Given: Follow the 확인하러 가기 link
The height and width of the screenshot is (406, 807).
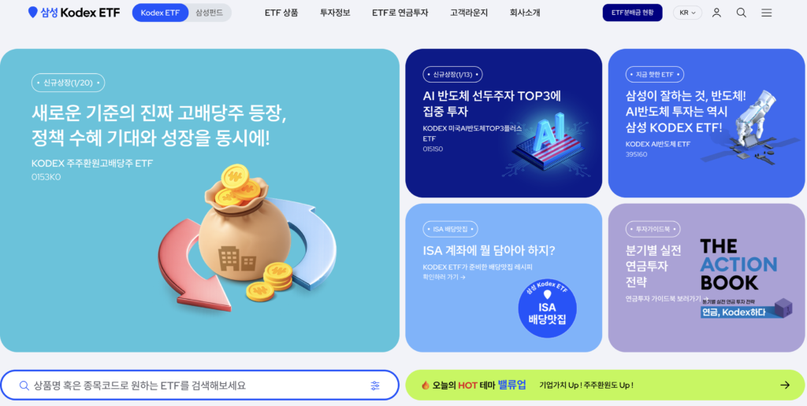Looking at the screenshot, I should (444, 278).
